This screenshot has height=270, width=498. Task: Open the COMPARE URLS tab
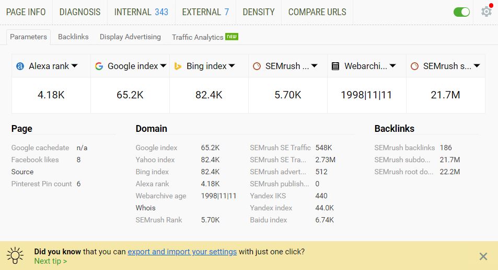(x=317, y=12)
